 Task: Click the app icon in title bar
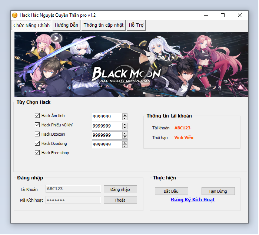tap(15, 15)
